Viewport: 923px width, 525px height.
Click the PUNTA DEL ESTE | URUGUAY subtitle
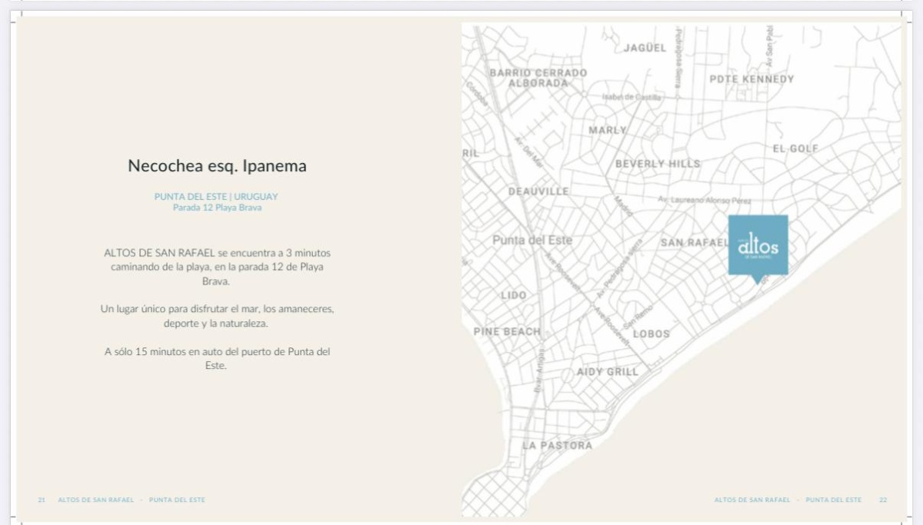[216, 197]
